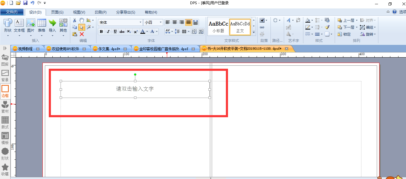Open the 模板 template sidebar panel
The height and width of the screenshot is (179, 406).
click(5, 138)
